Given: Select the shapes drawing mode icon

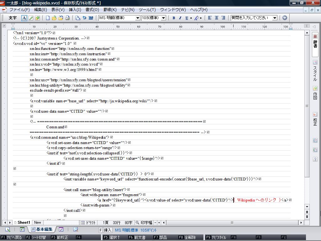Looking at the screenshot, I should coord(38,18).
